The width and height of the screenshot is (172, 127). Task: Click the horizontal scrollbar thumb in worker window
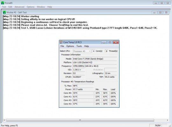tap(80, 120)
